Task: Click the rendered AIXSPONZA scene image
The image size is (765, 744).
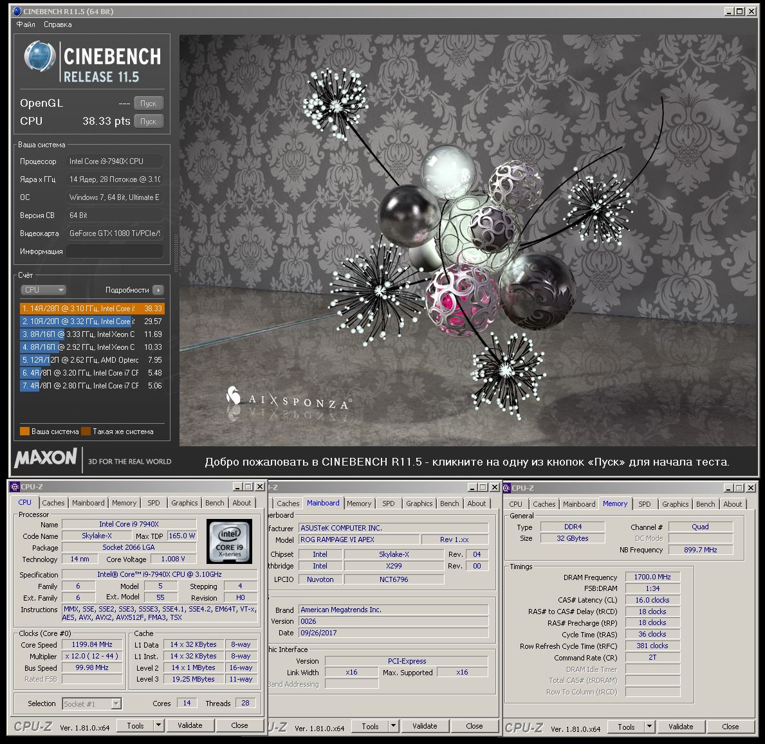Action: (x=468, y=240)
